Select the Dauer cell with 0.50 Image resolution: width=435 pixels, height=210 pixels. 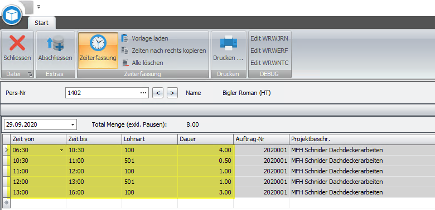point(206,161)
